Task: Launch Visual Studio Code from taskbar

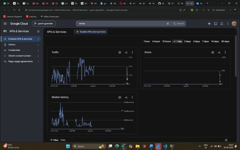Action: [x=165, y=146]
